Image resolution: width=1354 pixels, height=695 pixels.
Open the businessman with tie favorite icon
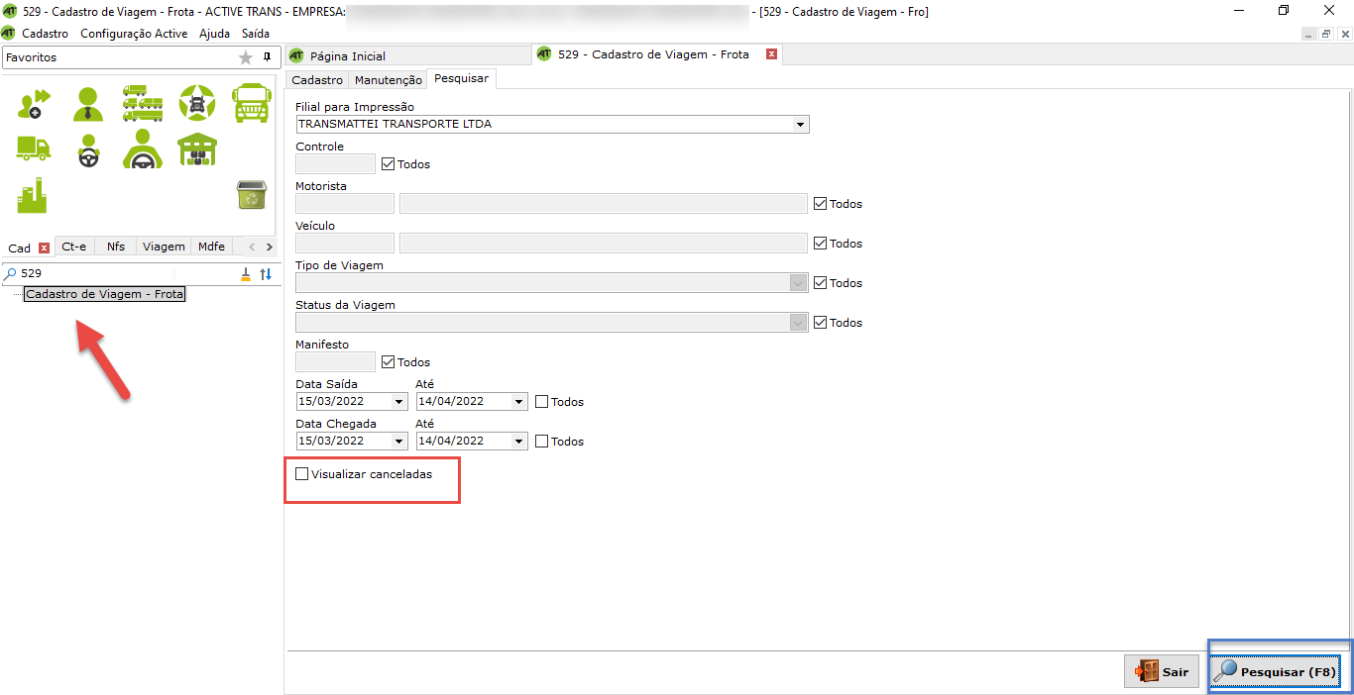tap(88, 102)
